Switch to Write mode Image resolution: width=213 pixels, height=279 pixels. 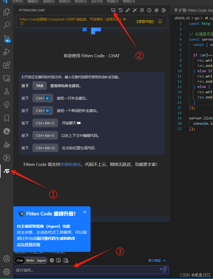(x=30, y=260)
